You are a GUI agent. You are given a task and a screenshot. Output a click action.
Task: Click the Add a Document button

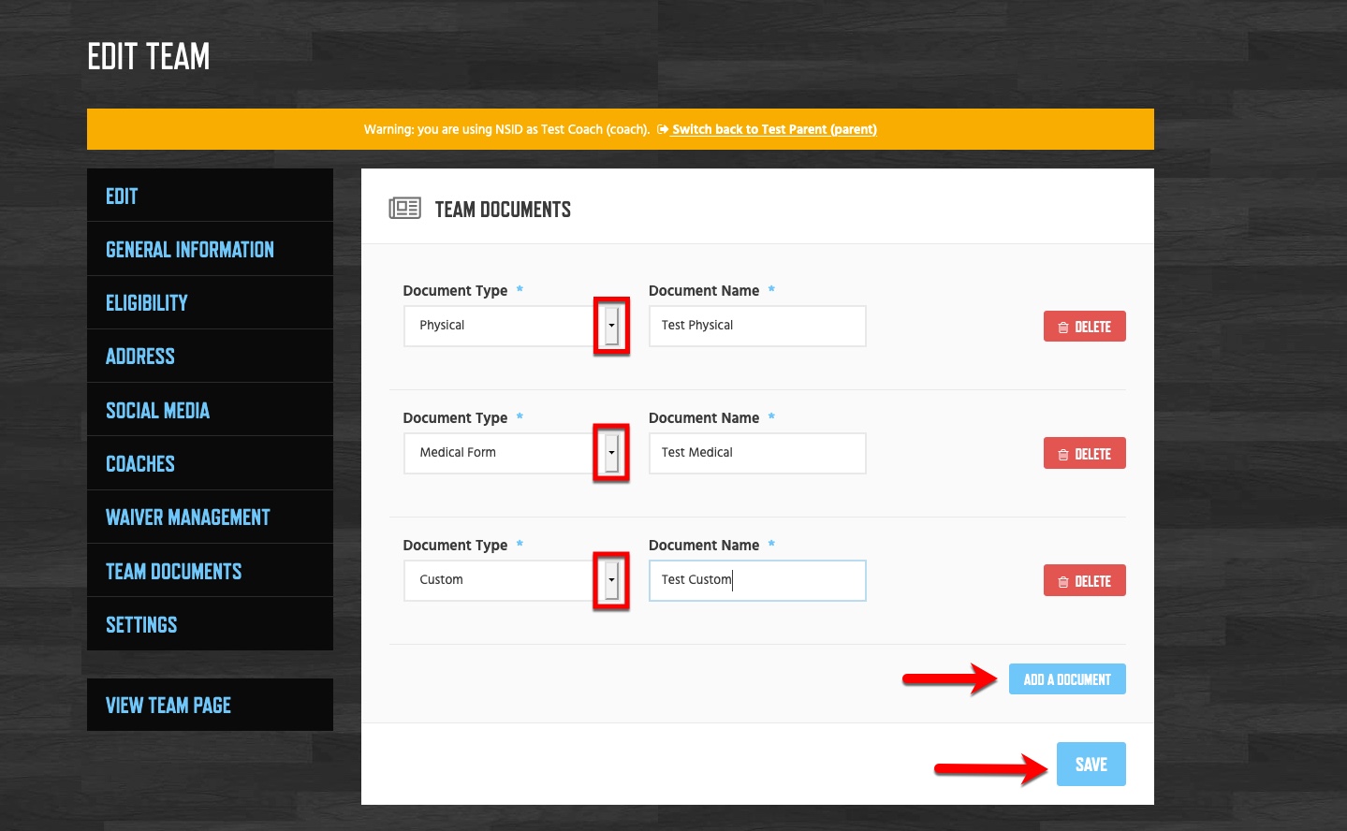[1067, 679]
